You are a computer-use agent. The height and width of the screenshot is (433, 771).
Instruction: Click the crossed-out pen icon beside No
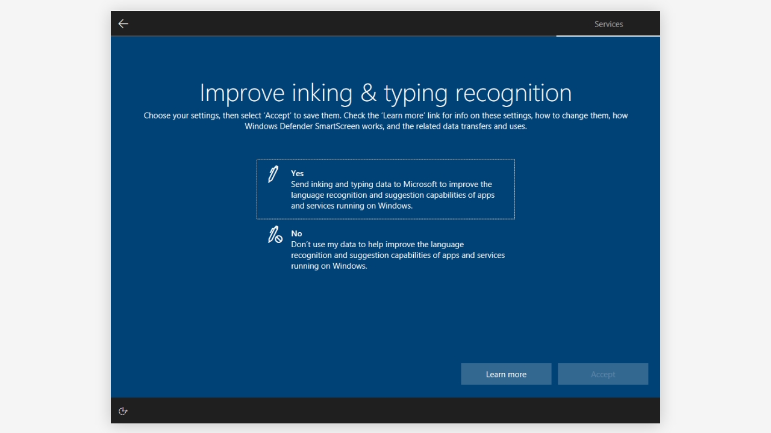275,235
